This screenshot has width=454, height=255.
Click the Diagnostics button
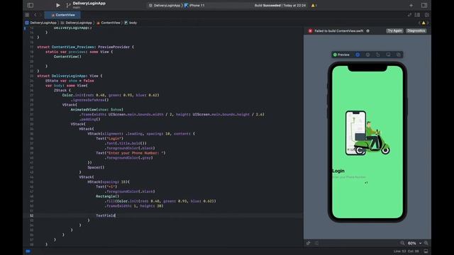(416, 30)
